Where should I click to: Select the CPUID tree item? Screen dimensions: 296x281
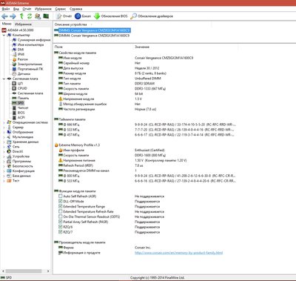22,88
